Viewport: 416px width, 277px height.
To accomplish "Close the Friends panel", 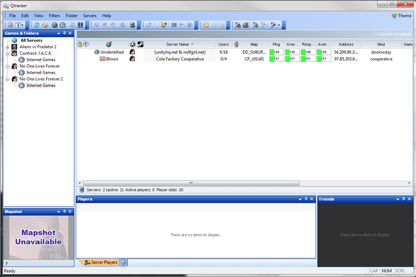I will tap(409, 199).
